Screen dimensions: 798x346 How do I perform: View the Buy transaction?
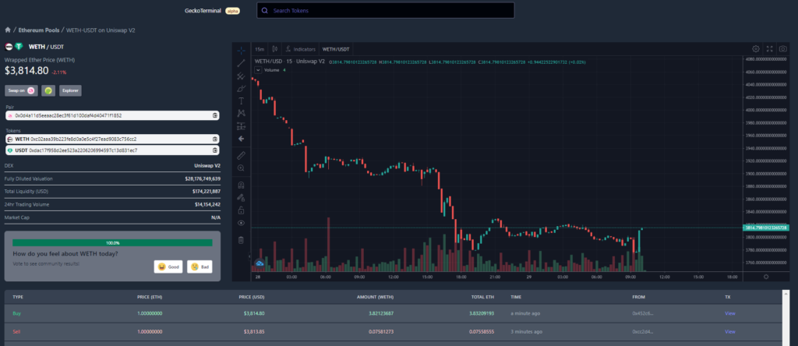[x=730, y=313]
